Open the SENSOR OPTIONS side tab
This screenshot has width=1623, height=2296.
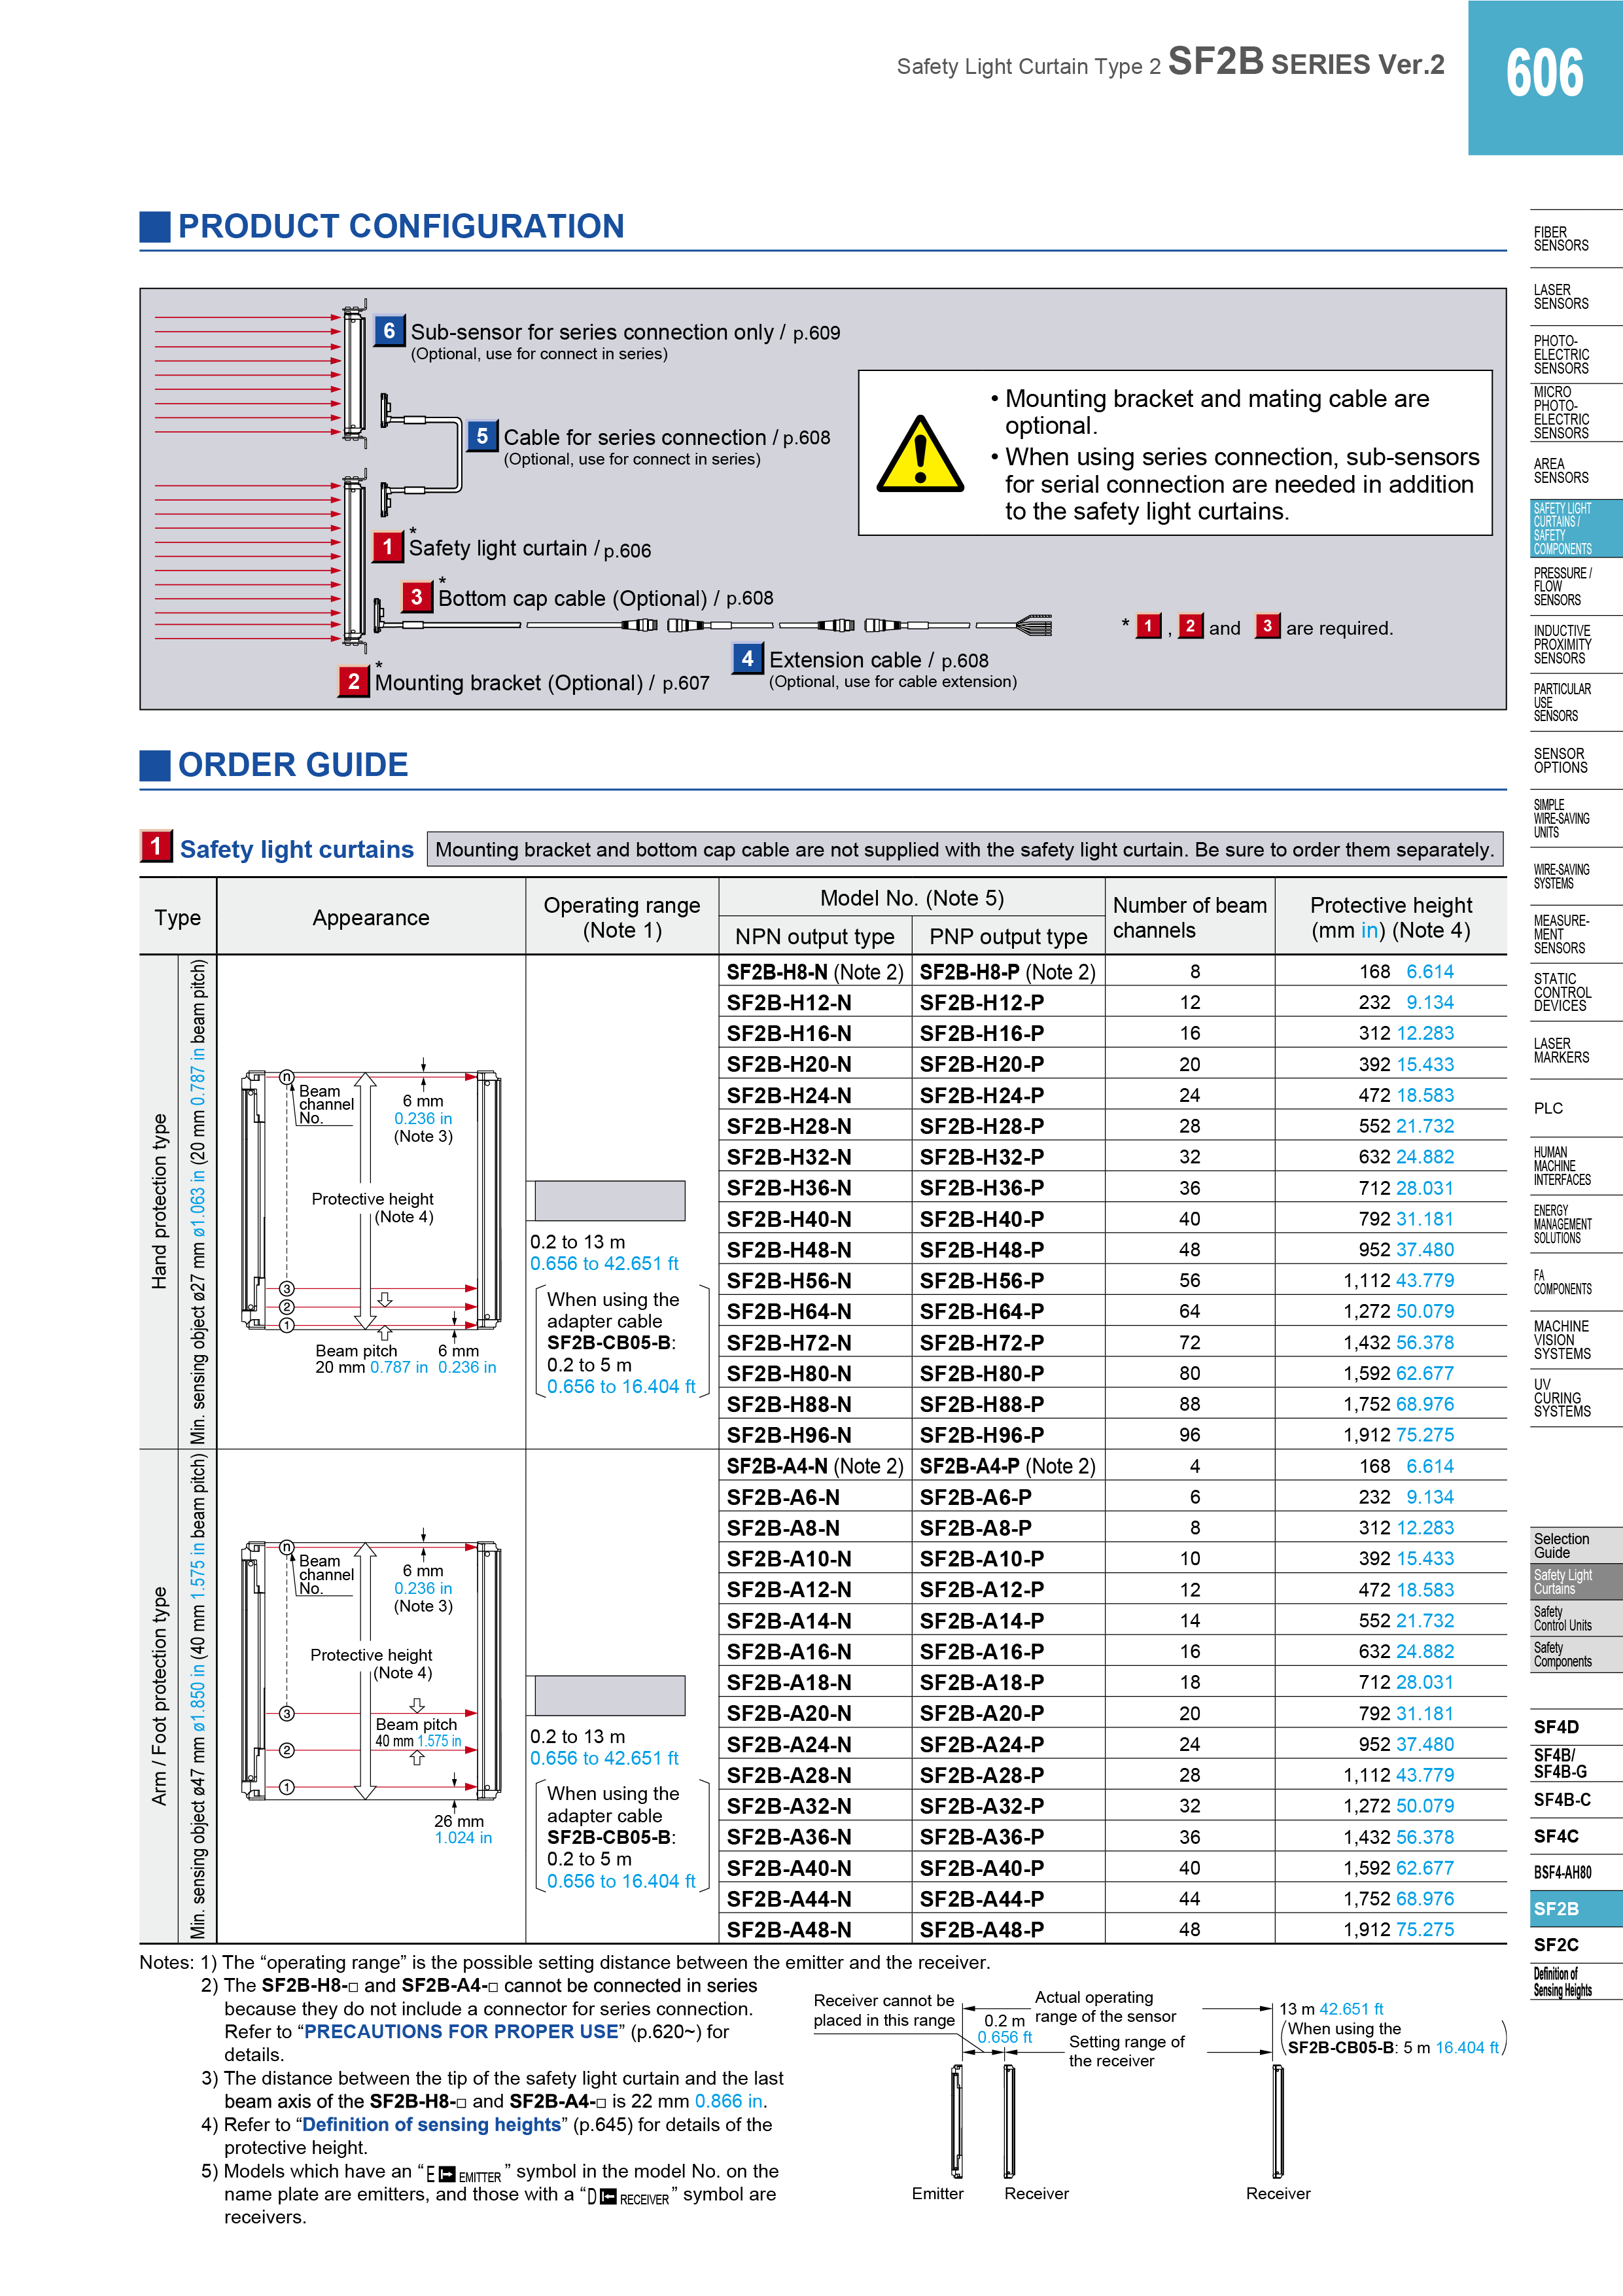click(x=1575, y=761)
